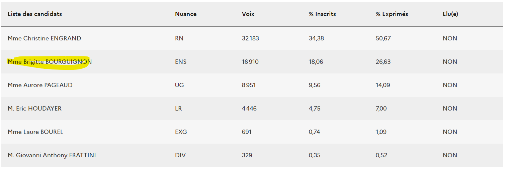509x174 pixels.
Task: Select candidate M. Eric HOUDAYER
Action: coord(35,109)
